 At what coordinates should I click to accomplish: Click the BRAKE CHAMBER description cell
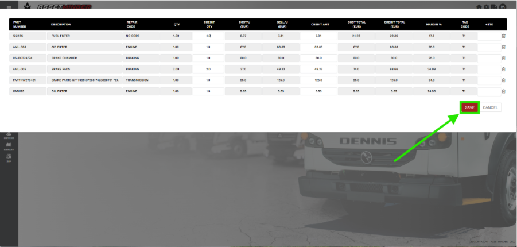[x=85, y=58]
